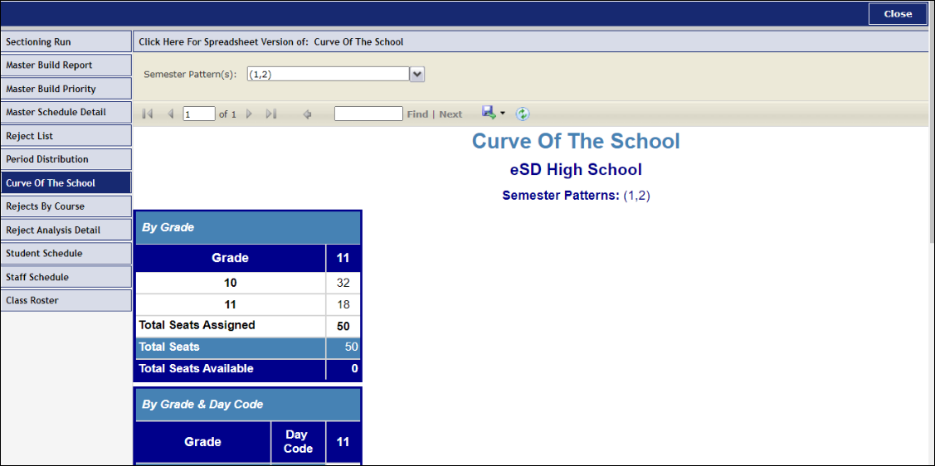Expand export format arrow beside disk icon

point(503,114)
